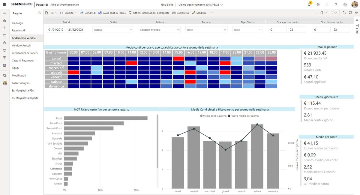The width and height of the screenshot is (360, 195).
Task: Open the comments panel icon
Action: click(350, 13)
